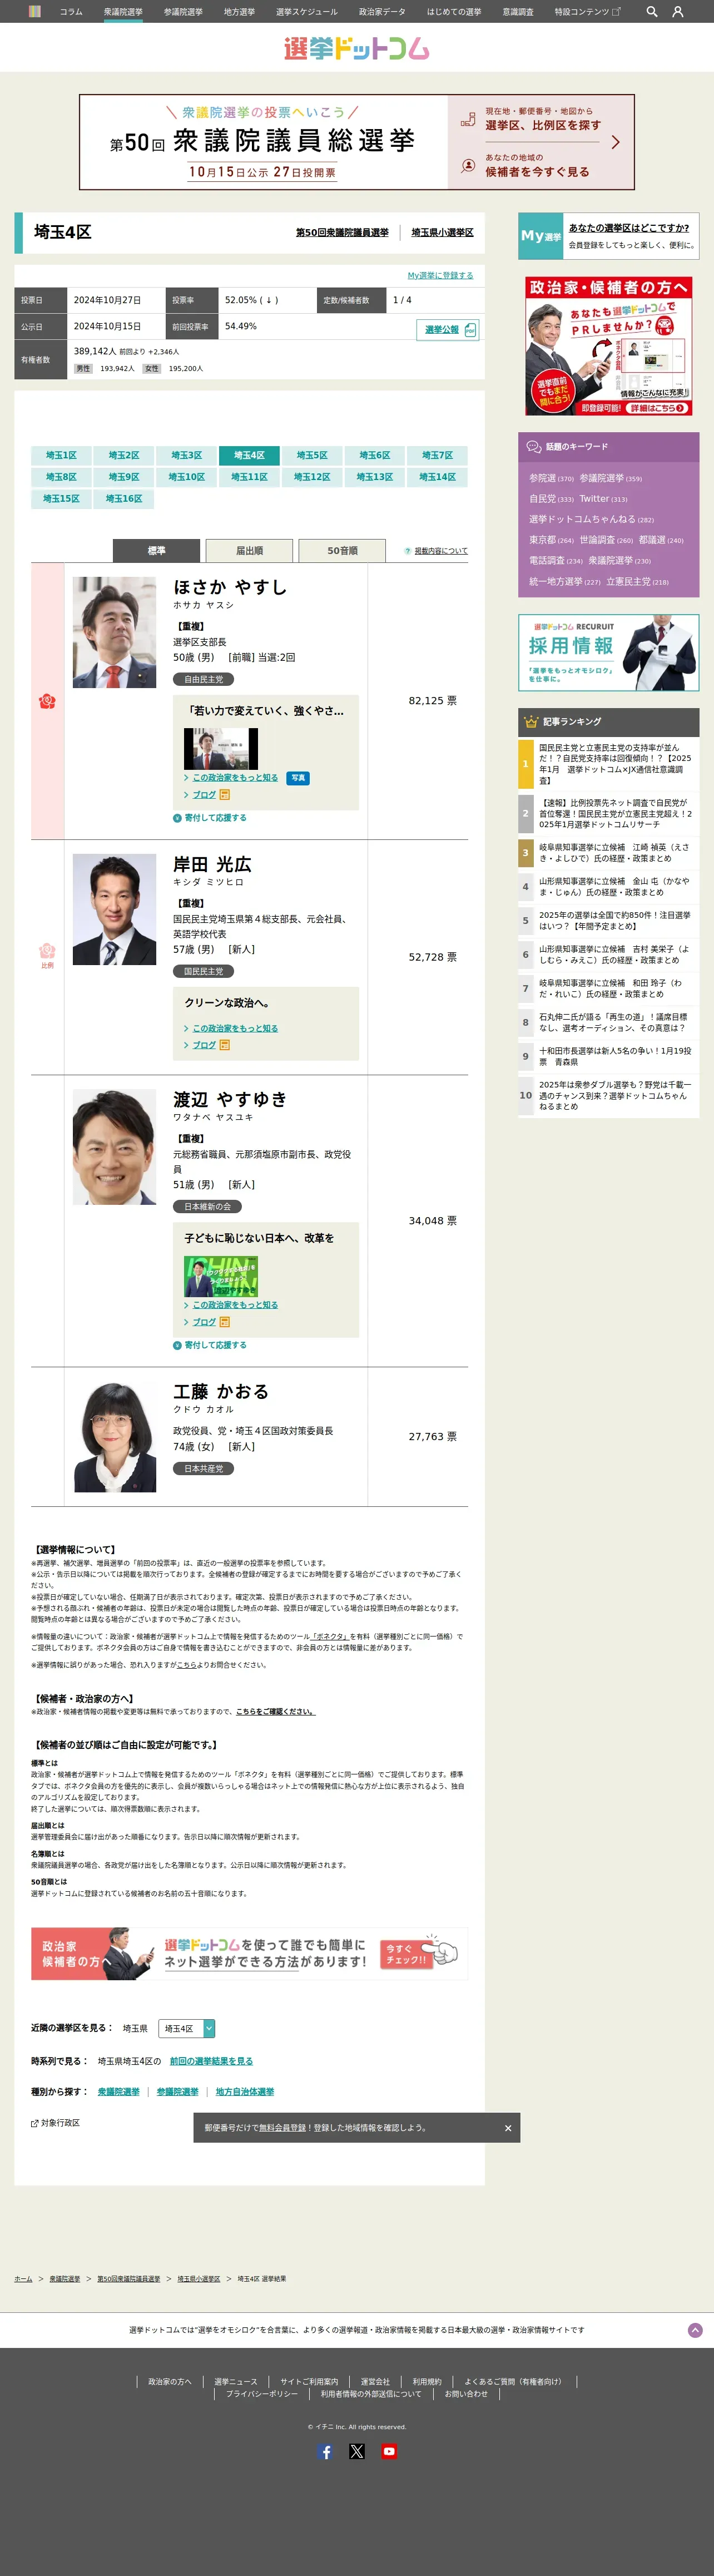714x2576 pixels.
Task: Click the 選挙公報 PDF button
Action: point(447,330)
